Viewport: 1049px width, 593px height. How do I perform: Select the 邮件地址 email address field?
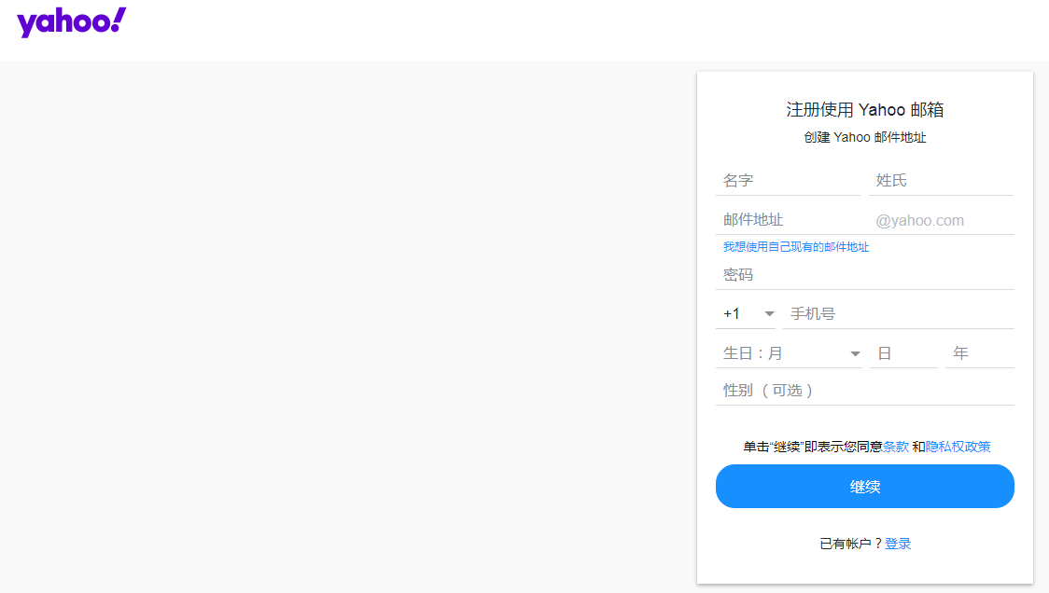tap(789, 219)
